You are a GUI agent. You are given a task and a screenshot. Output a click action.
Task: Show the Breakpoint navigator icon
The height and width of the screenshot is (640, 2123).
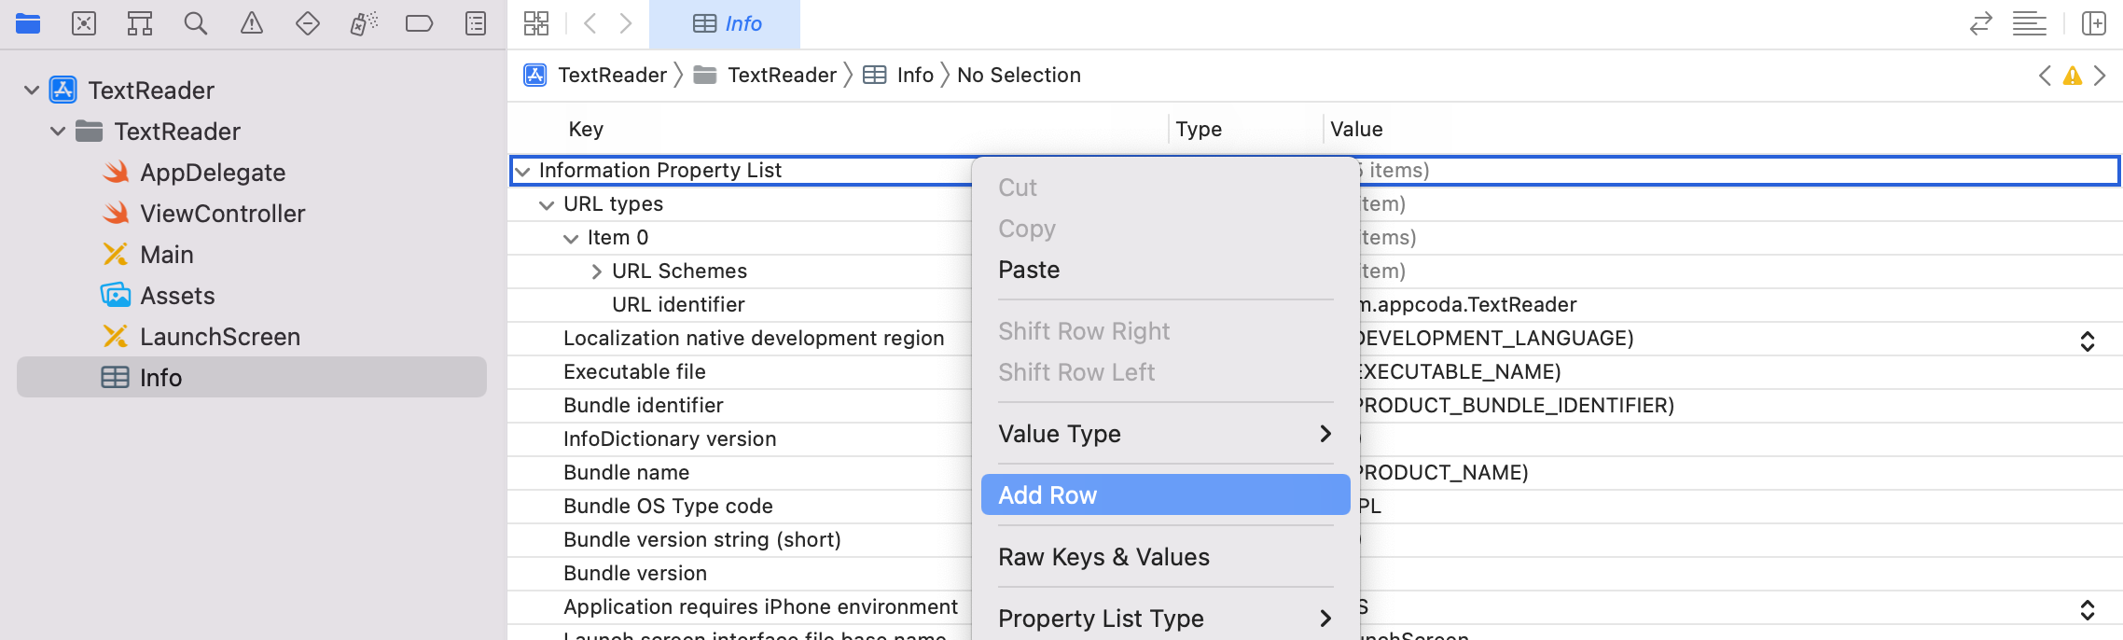click(x=420, y=23)
